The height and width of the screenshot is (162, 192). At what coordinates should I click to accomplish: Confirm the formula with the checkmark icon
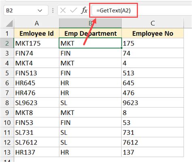click(x=73, y=11)
